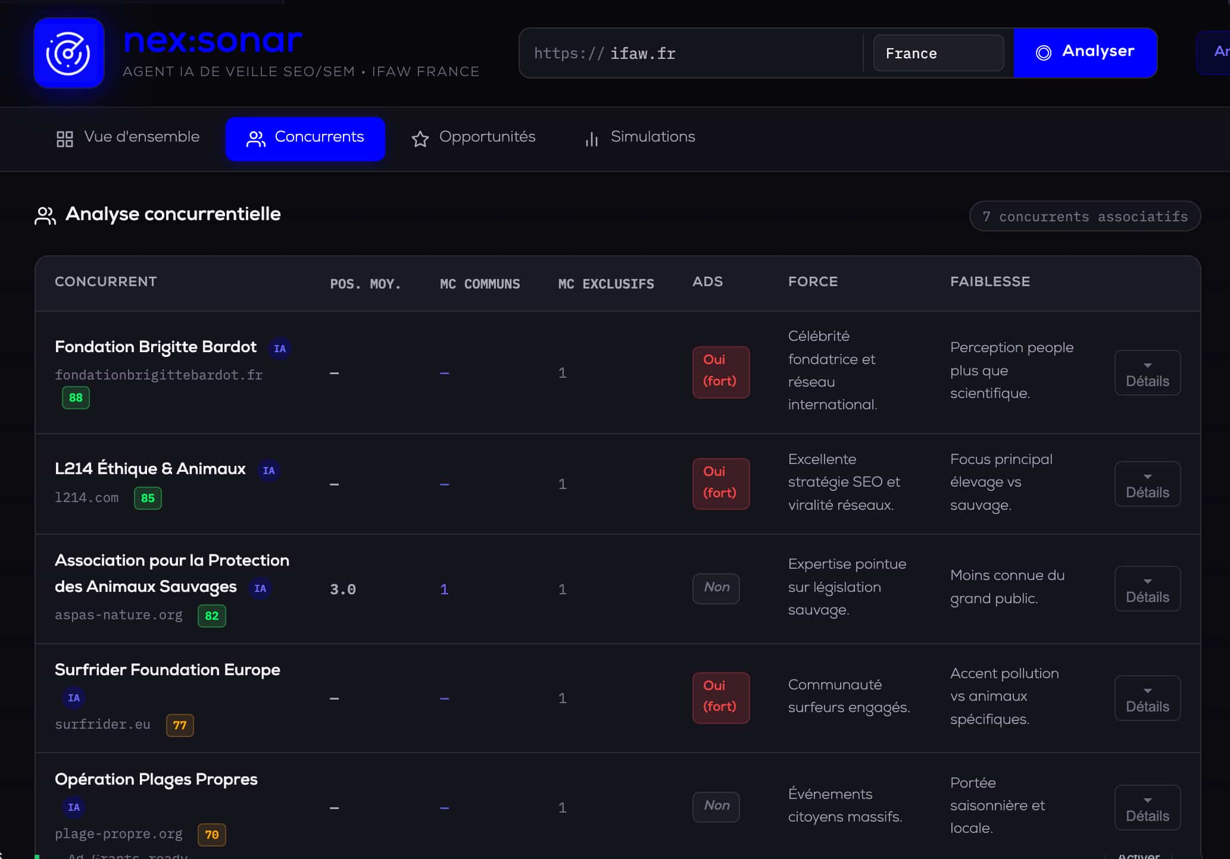Click the IA badge beside des Animaux Sauvages
Screen dimensions: 1230x859
click(x=260, y=588)
